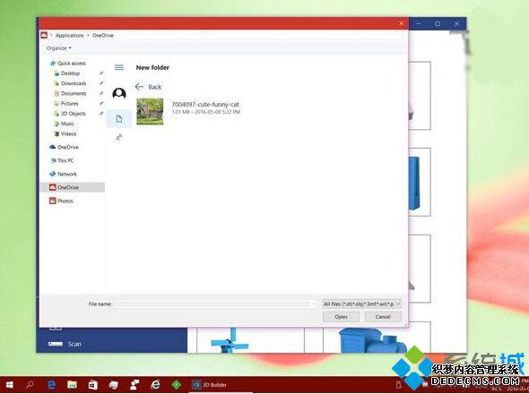Open the account profile icon in OneDrive picker
529x394 pixels.
pyautogui.click(x=119, y=93)
